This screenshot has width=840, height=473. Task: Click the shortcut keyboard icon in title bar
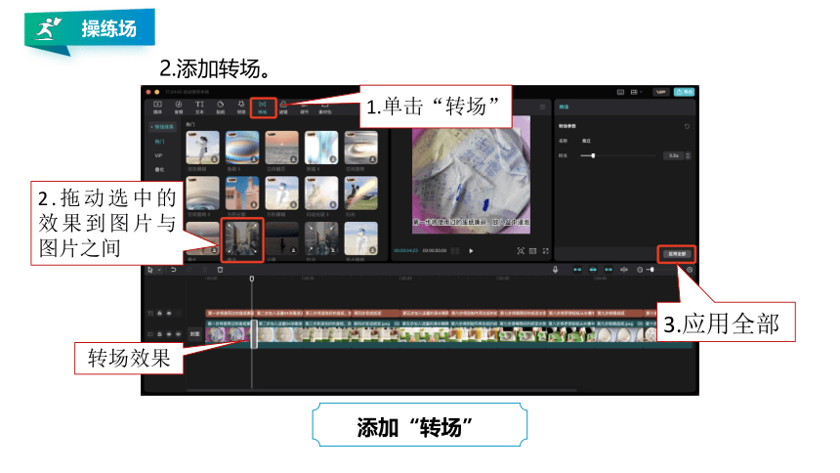click(620, 92)
